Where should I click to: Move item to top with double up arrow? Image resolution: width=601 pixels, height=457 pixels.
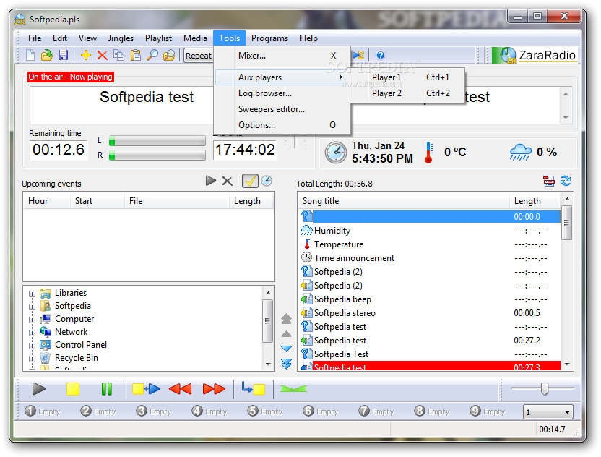286,319
